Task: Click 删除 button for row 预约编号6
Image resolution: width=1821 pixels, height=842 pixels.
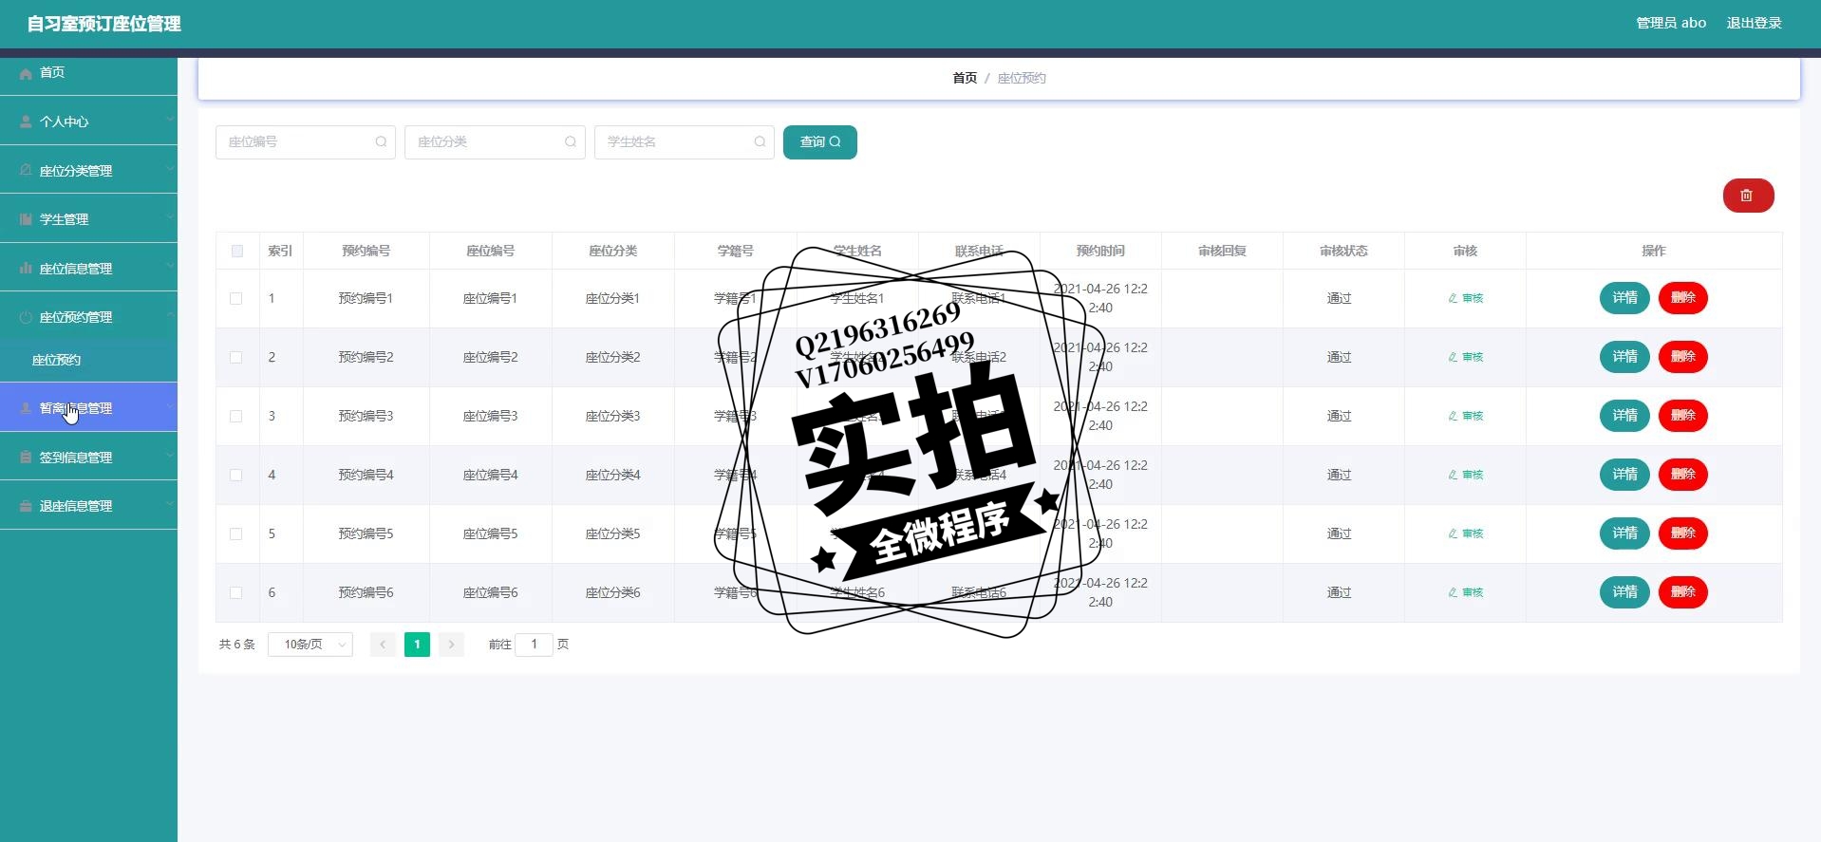Action: (1683, 592)
